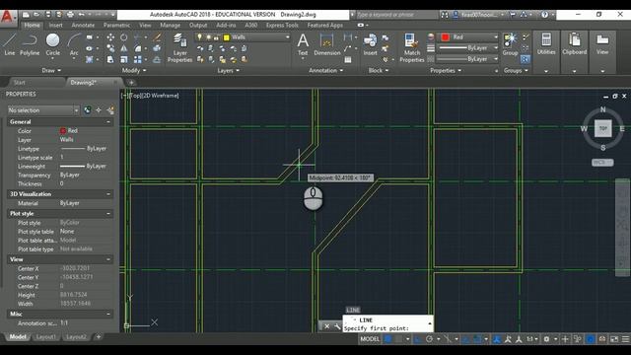The height and width of the screenshot is (355, 631).
Task: Click the Undo arrow in quick access toolbar
Action: point(81,15)
